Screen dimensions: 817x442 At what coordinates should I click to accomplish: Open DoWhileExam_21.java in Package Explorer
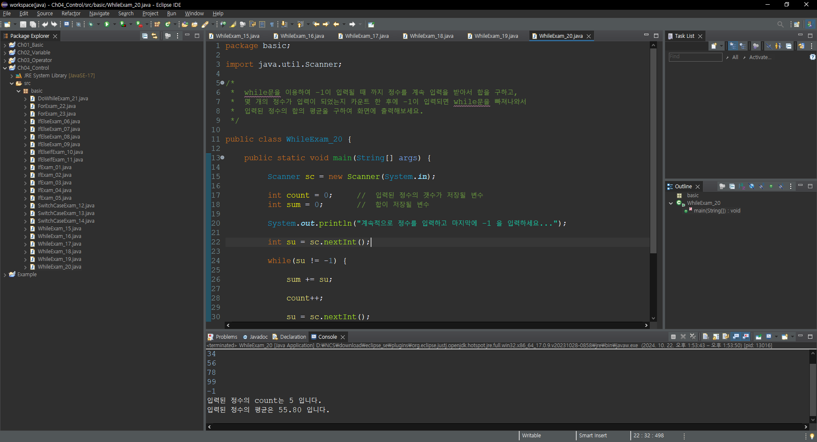(63, 99)
